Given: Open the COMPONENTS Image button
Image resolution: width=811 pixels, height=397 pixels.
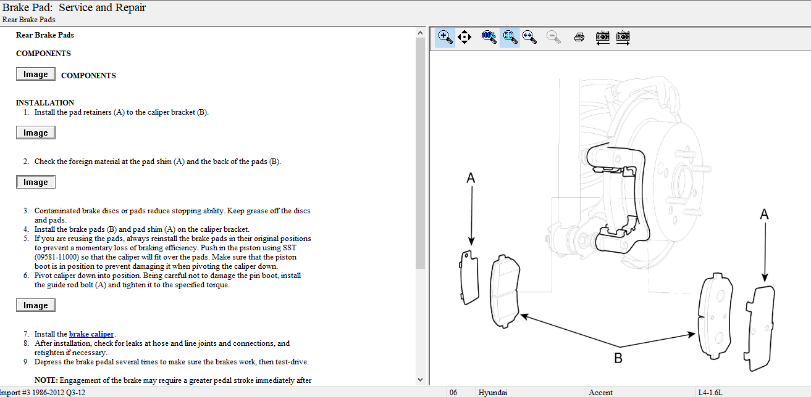Looking at the screenshot, I should pos(35,75).
